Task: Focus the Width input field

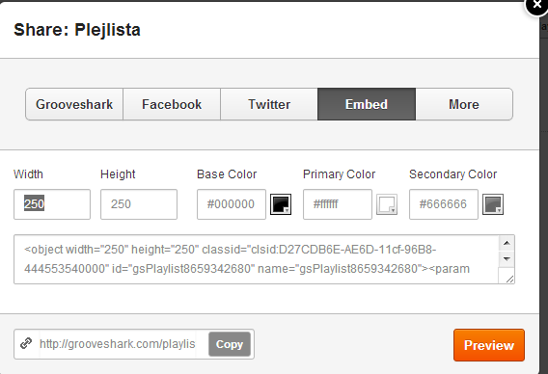Action: [52, 204]
